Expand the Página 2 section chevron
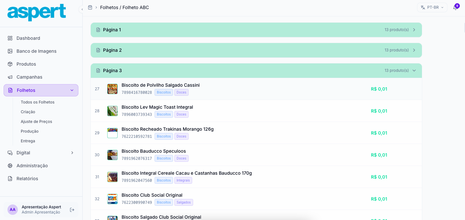This screenshot has height=220, width=465. pyautogui.click(x=414, y=50)
